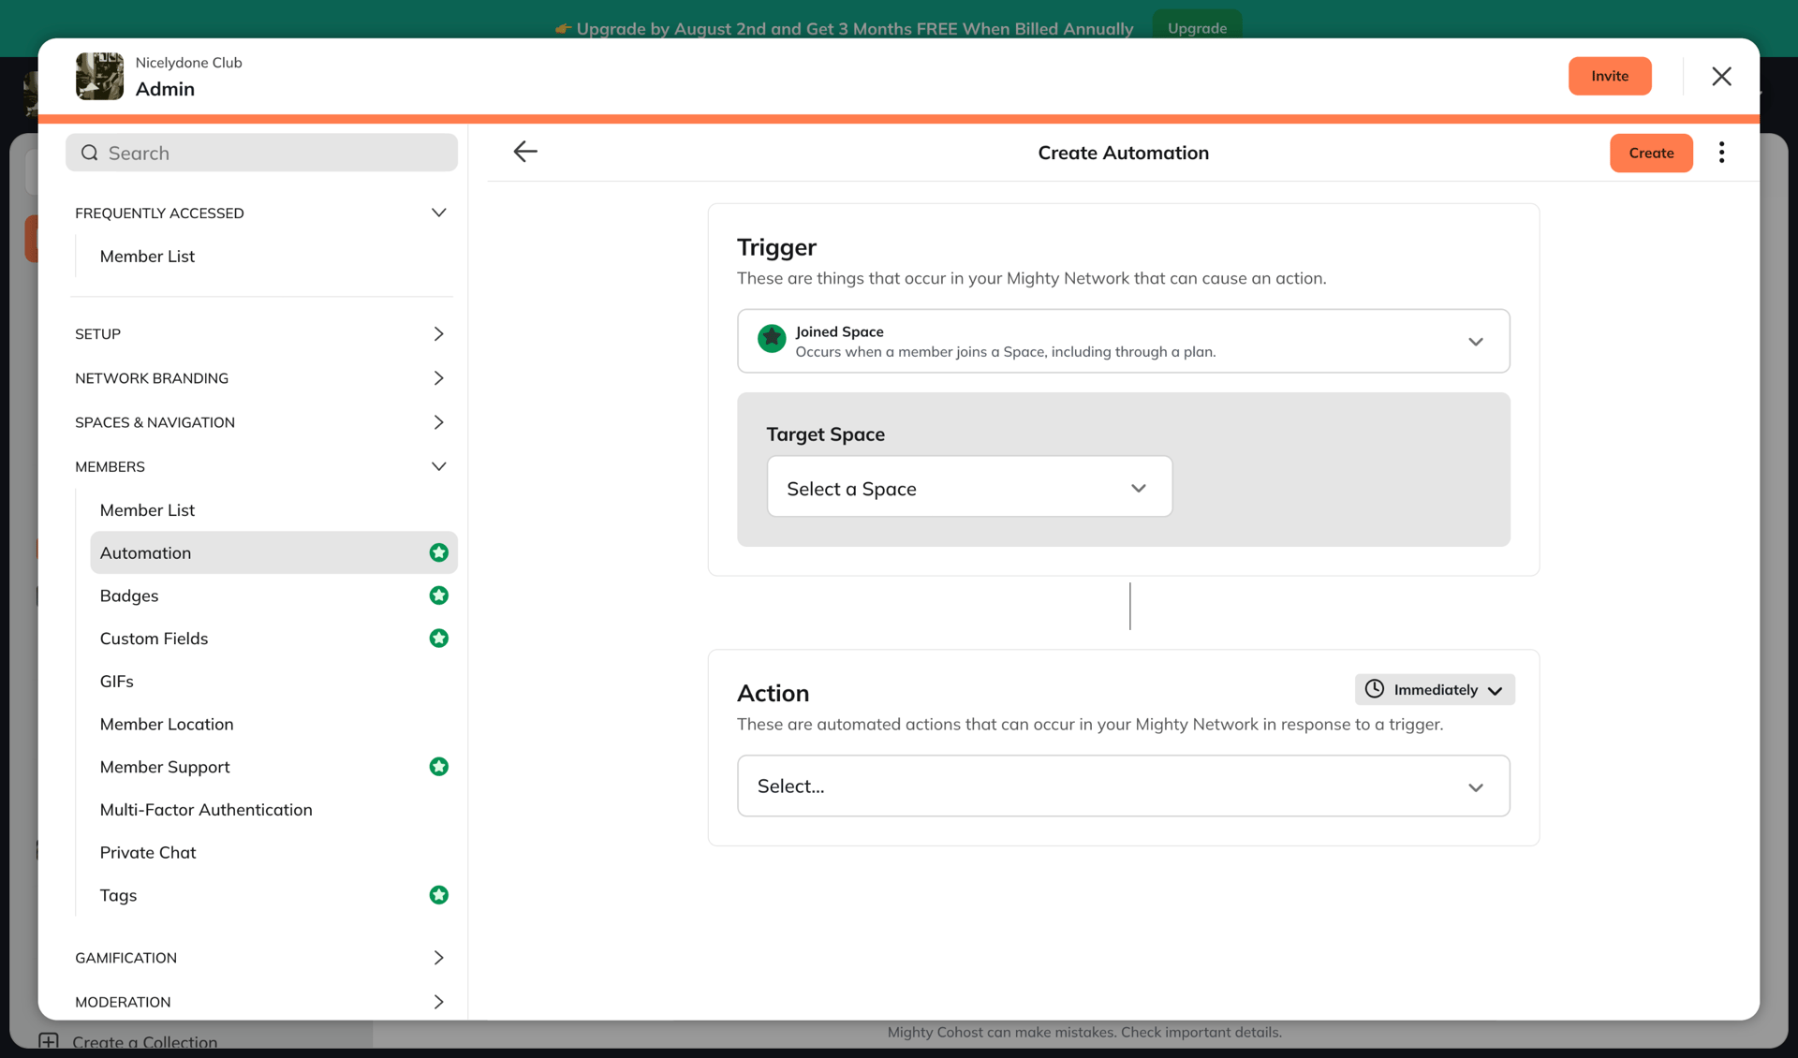The width and height of the screenshot is (1798, 1058).
Task: Click the clock icon in the Immediately control
Action: tap(1373, 689)
